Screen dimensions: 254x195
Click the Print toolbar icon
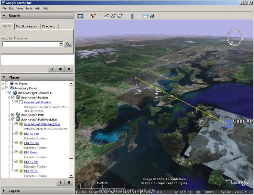(152, 16)
